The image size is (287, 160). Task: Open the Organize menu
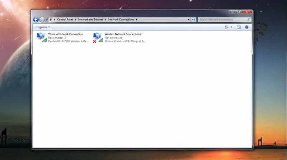43,27
